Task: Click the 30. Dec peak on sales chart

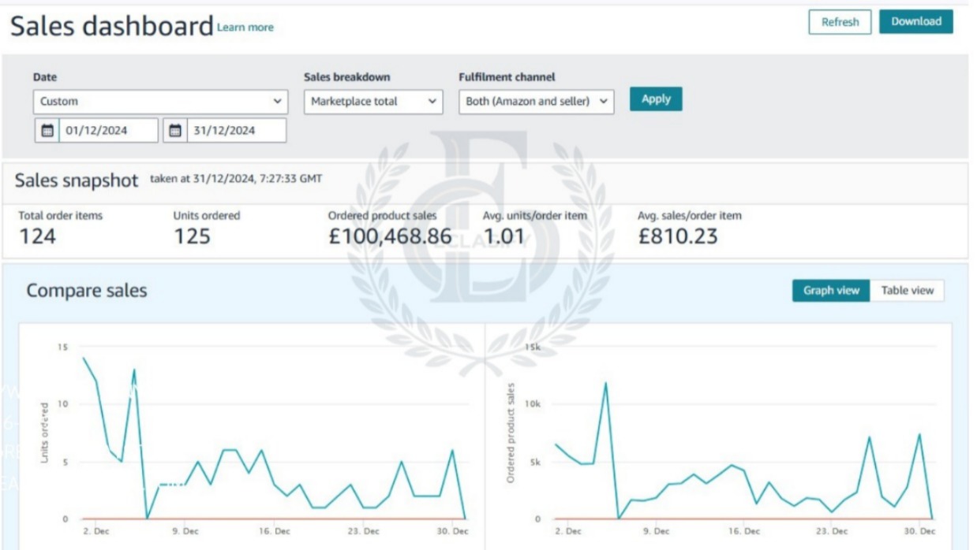Action: [x=919, y=434]
